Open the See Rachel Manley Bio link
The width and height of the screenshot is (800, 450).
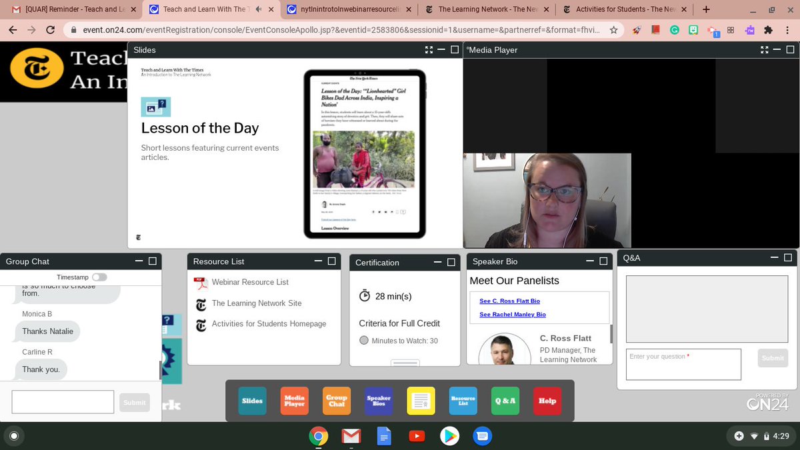pos(513,315)
